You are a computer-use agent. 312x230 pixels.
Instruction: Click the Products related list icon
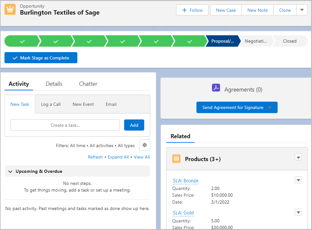coord(176,159)
